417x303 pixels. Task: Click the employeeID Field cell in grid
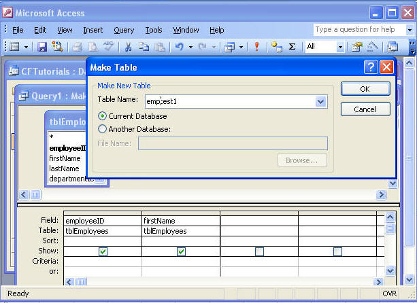[103, 221]
